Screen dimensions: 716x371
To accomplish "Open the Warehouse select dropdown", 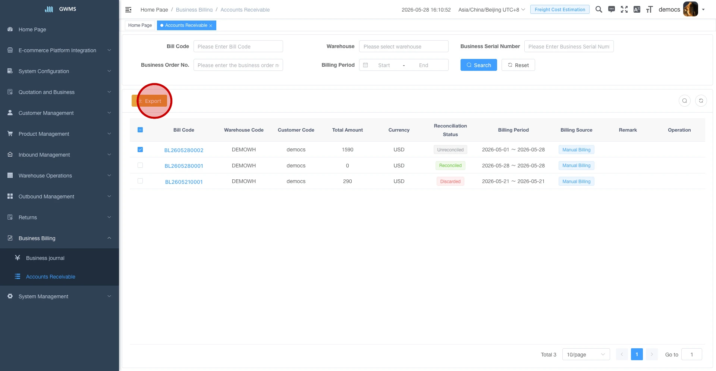I will [x=404, y=46].
